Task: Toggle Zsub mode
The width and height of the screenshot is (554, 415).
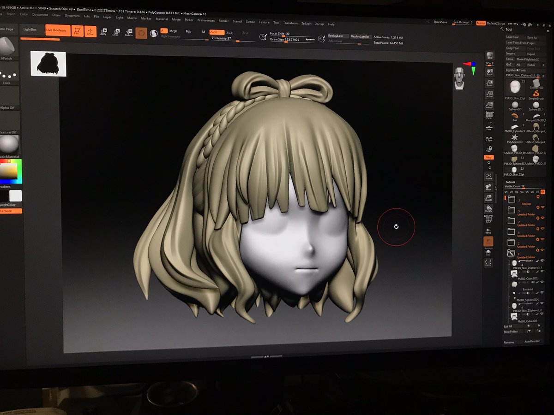Action: click(230, 33)
